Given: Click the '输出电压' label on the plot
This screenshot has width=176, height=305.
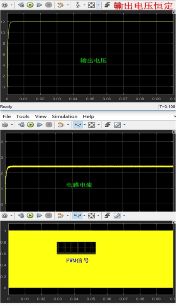Looking at the screenshot, I should [x=93, y=61].
